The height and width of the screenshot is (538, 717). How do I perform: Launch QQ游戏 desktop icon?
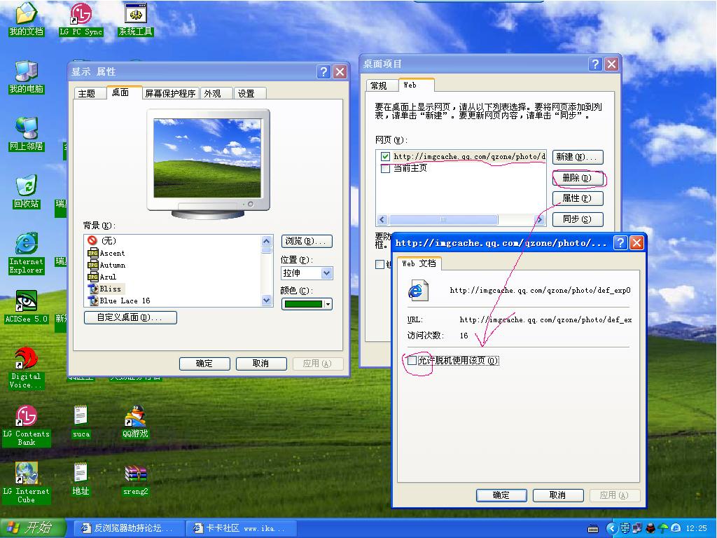coord(135,421)
